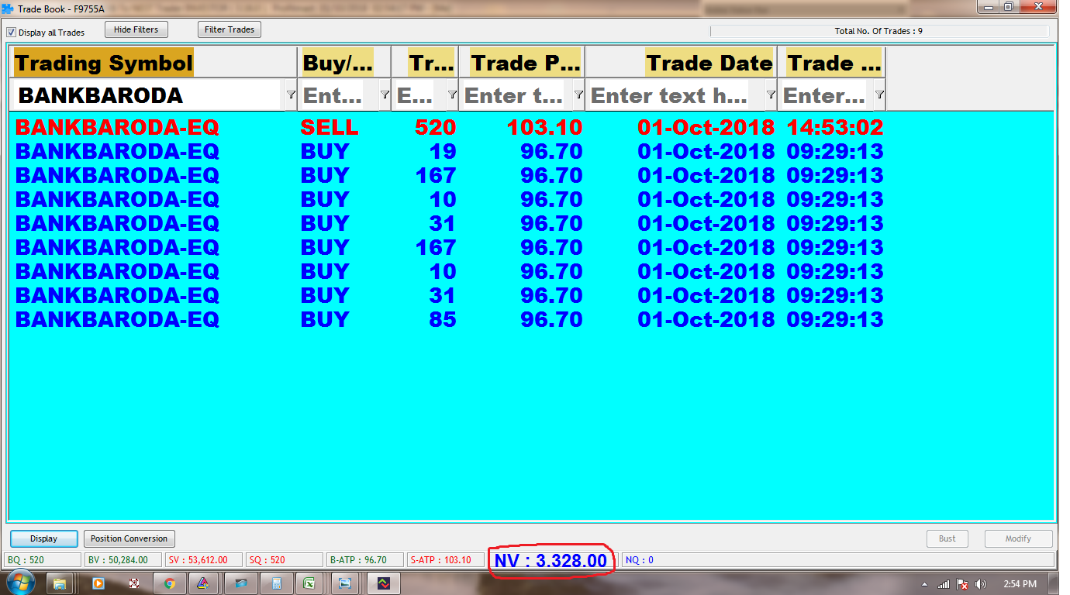Click the Display button

(x=44, y=538)
